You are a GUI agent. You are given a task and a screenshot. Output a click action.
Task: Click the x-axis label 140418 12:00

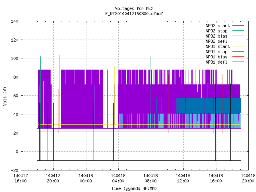tap(183, 178)
